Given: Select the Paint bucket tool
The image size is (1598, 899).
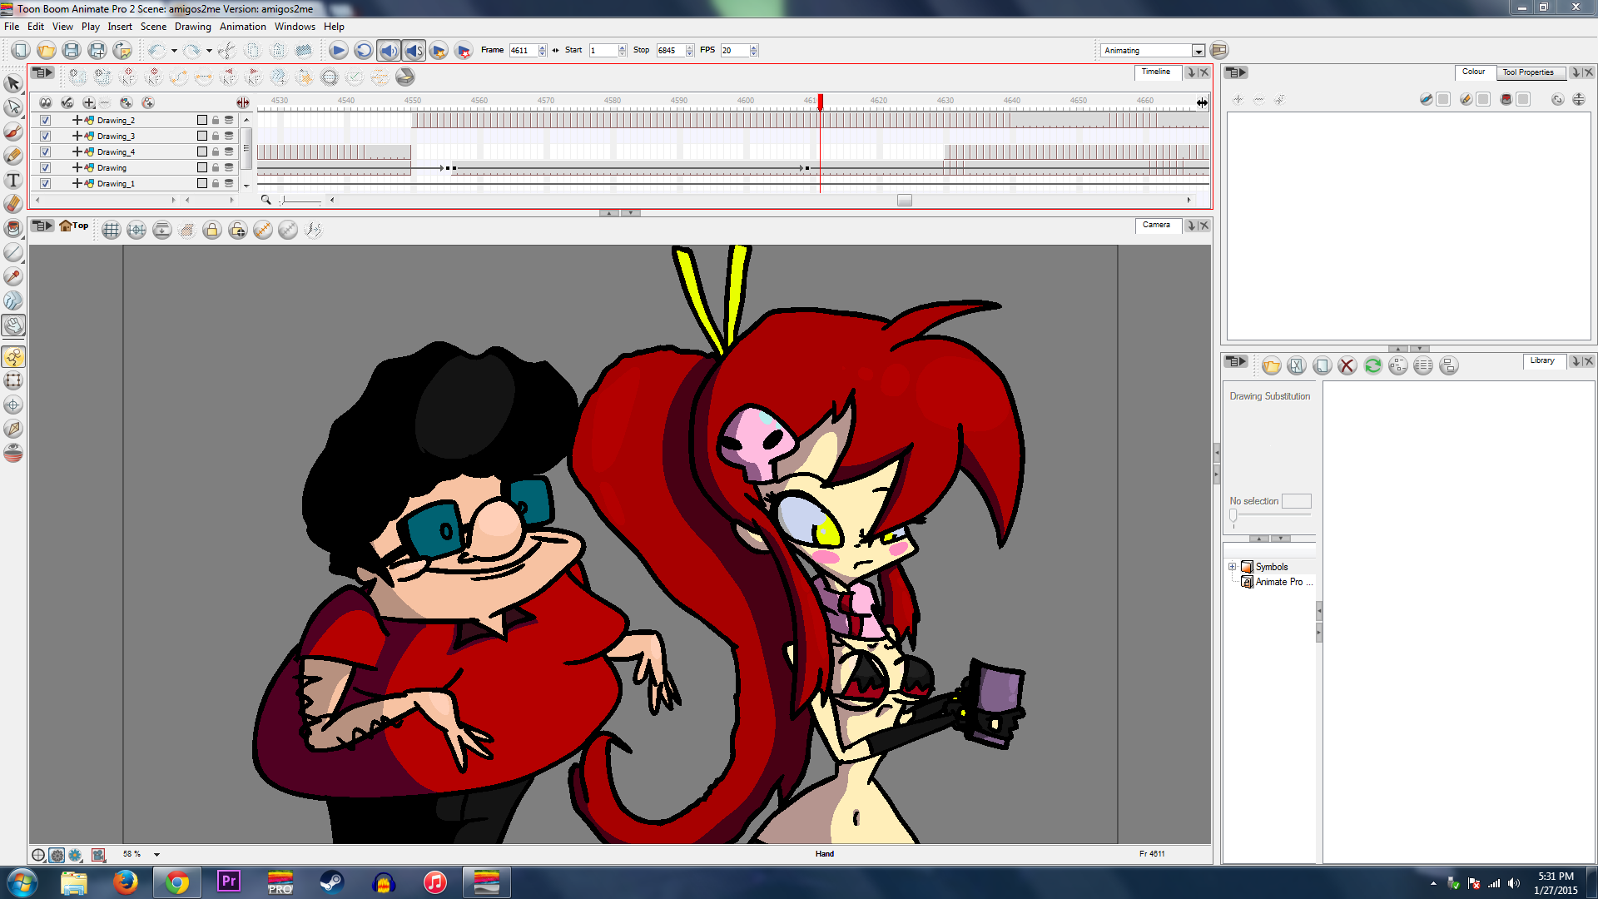Looking at the screenshot, I should tap(13, 227).
